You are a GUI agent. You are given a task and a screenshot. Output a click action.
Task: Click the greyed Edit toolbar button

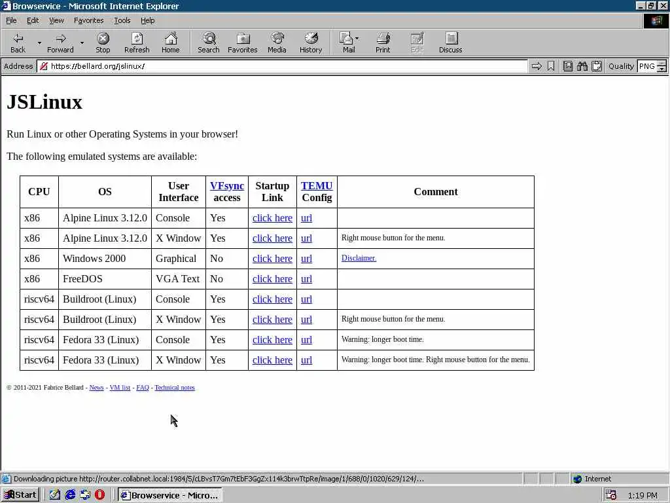417,43
